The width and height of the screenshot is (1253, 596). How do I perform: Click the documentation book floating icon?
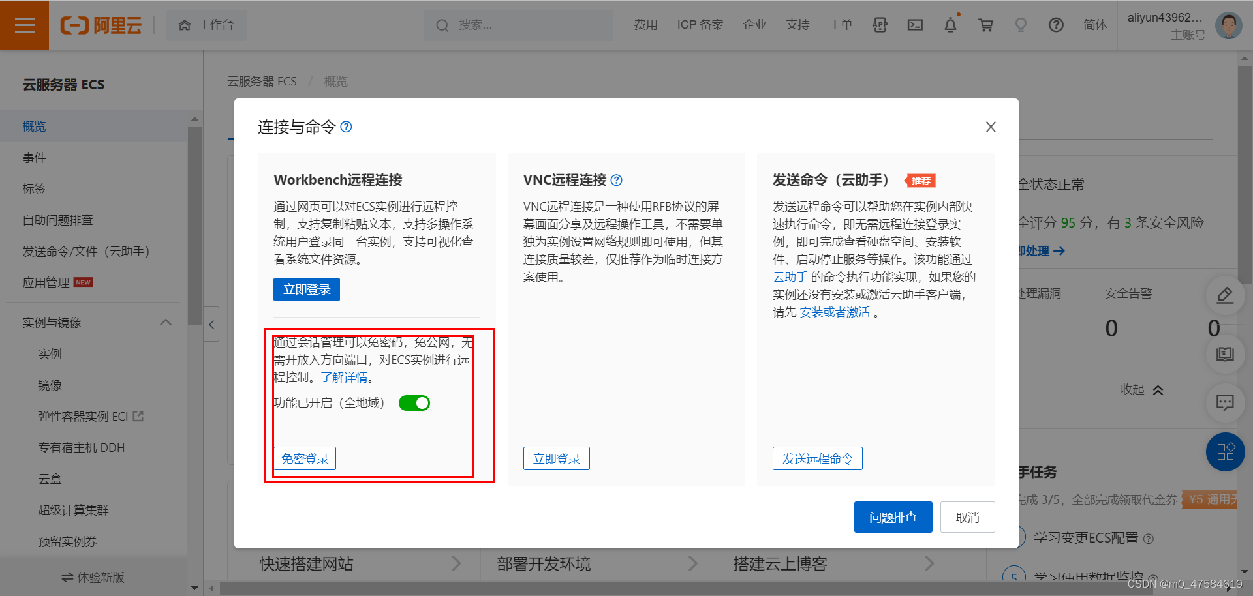tap(1225, 354)
